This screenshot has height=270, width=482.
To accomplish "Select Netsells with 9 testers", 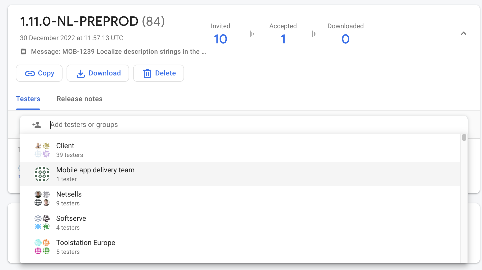I will [69, 198].
